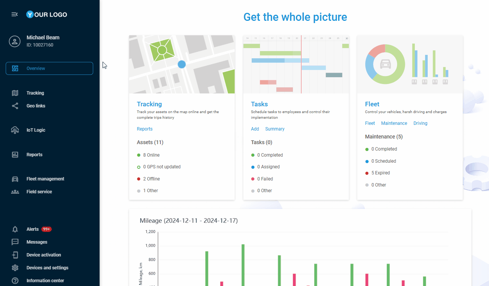Click the 0 Assigned tasks status
This screenshot has height=286, width=489.
click(265, 167)
